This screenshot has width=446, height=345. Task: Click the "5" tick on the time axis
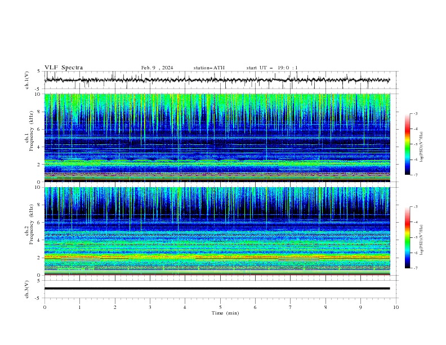pos(220,307)
